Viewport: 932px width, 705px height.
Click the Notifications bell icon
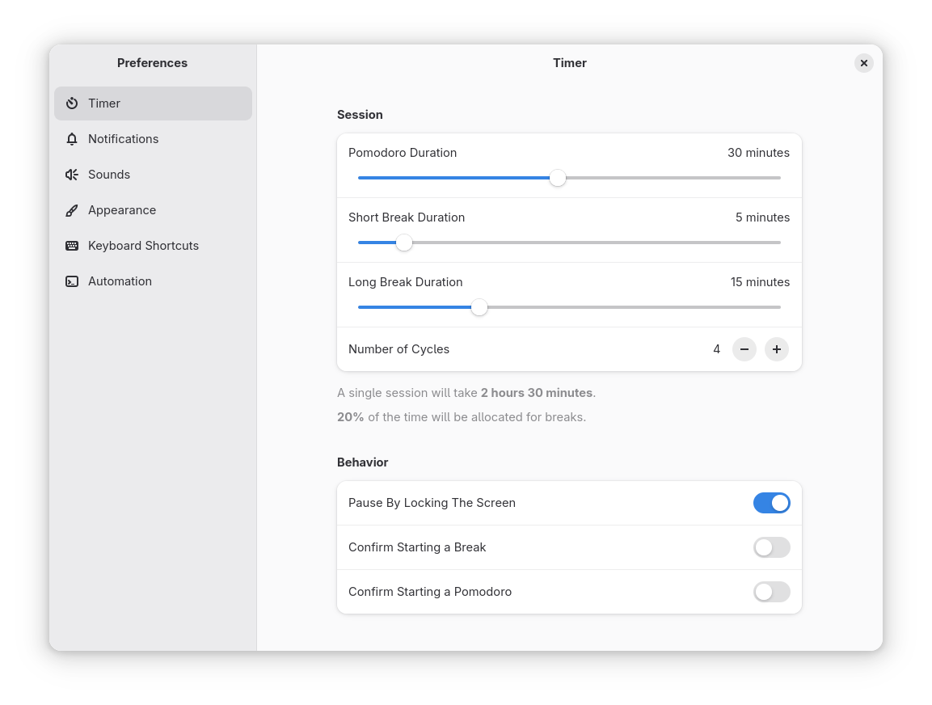tap(72, 139)
